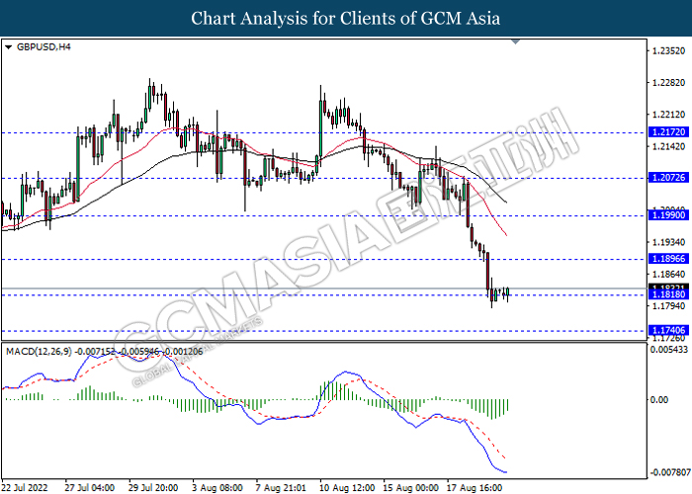Click the Chart Analysis for Clients title

click(346, 18)
